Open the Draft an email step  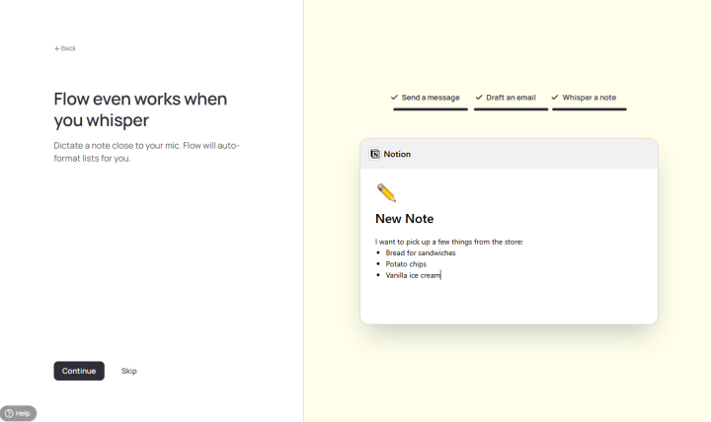(x=511, y=98)
